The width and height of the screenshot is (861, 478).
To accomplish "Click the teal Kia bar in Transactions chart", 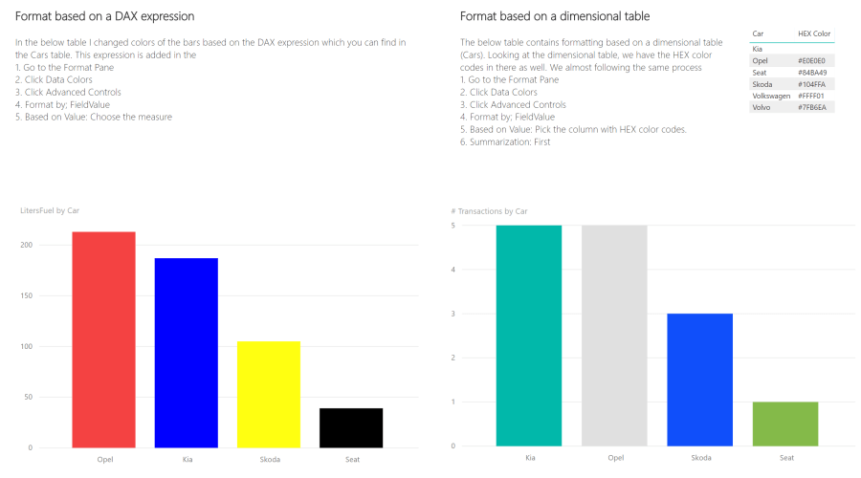I will coord(529,335).
